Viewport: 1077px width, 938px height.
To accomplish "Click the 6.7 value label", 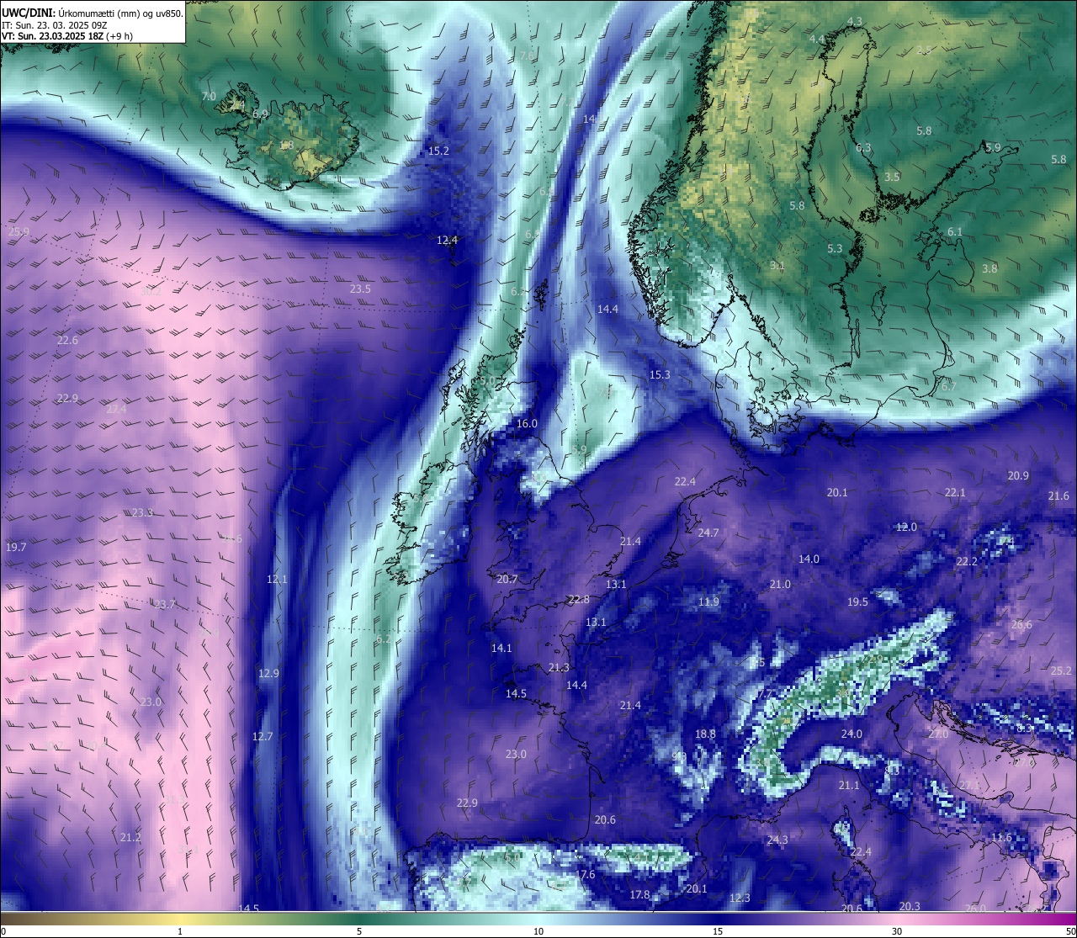I will click(x=949, y=386).
